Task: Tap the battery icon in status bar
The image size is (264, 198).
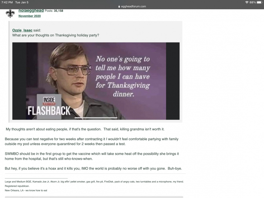Action: pyautogui.click(x=260, y=2)
